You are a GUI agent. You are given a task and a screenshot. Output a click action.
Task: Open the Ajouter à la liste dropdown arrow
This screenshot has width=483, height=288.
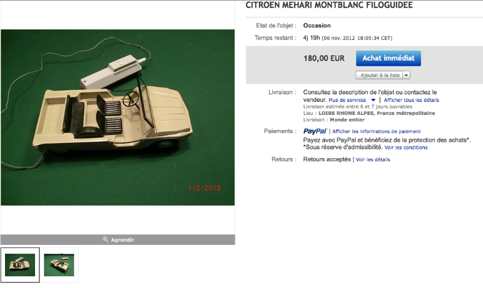406,75
